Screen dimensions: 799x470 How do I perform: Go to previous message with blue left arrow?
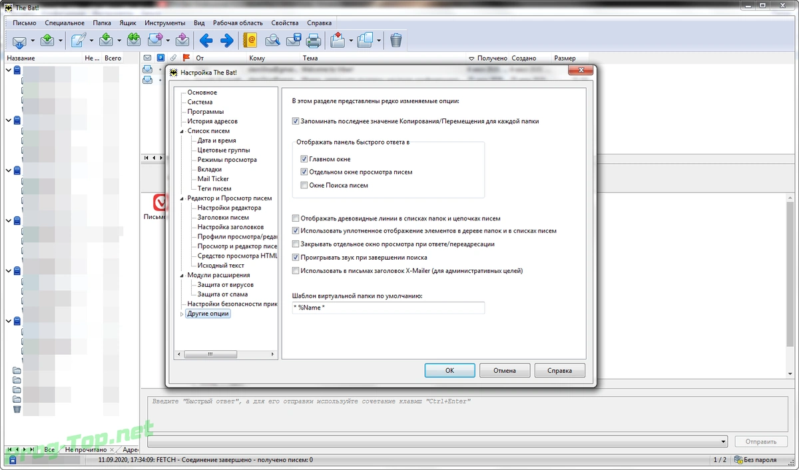[206, 41]
